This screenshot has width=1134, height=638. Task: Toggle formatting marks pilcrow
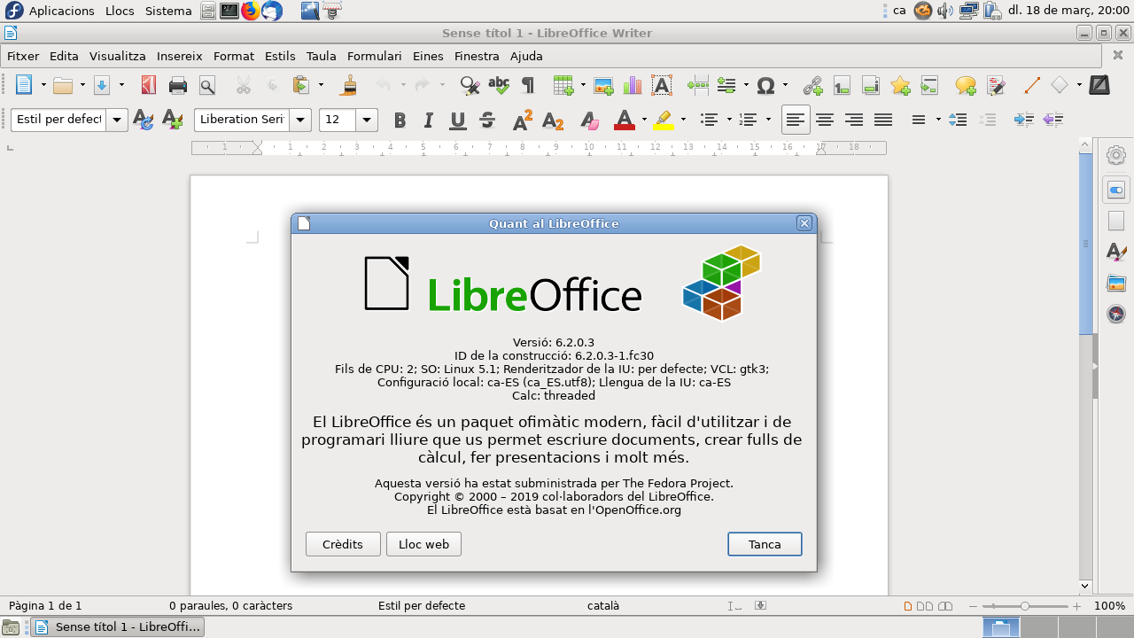(528, 86)
